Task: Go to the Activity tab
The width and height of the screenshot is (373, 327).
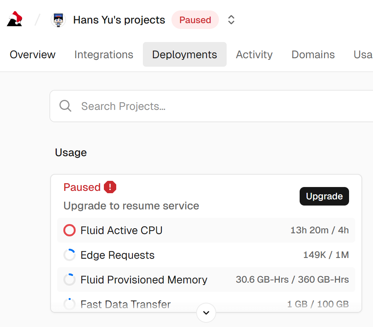Action: [254, 55]
